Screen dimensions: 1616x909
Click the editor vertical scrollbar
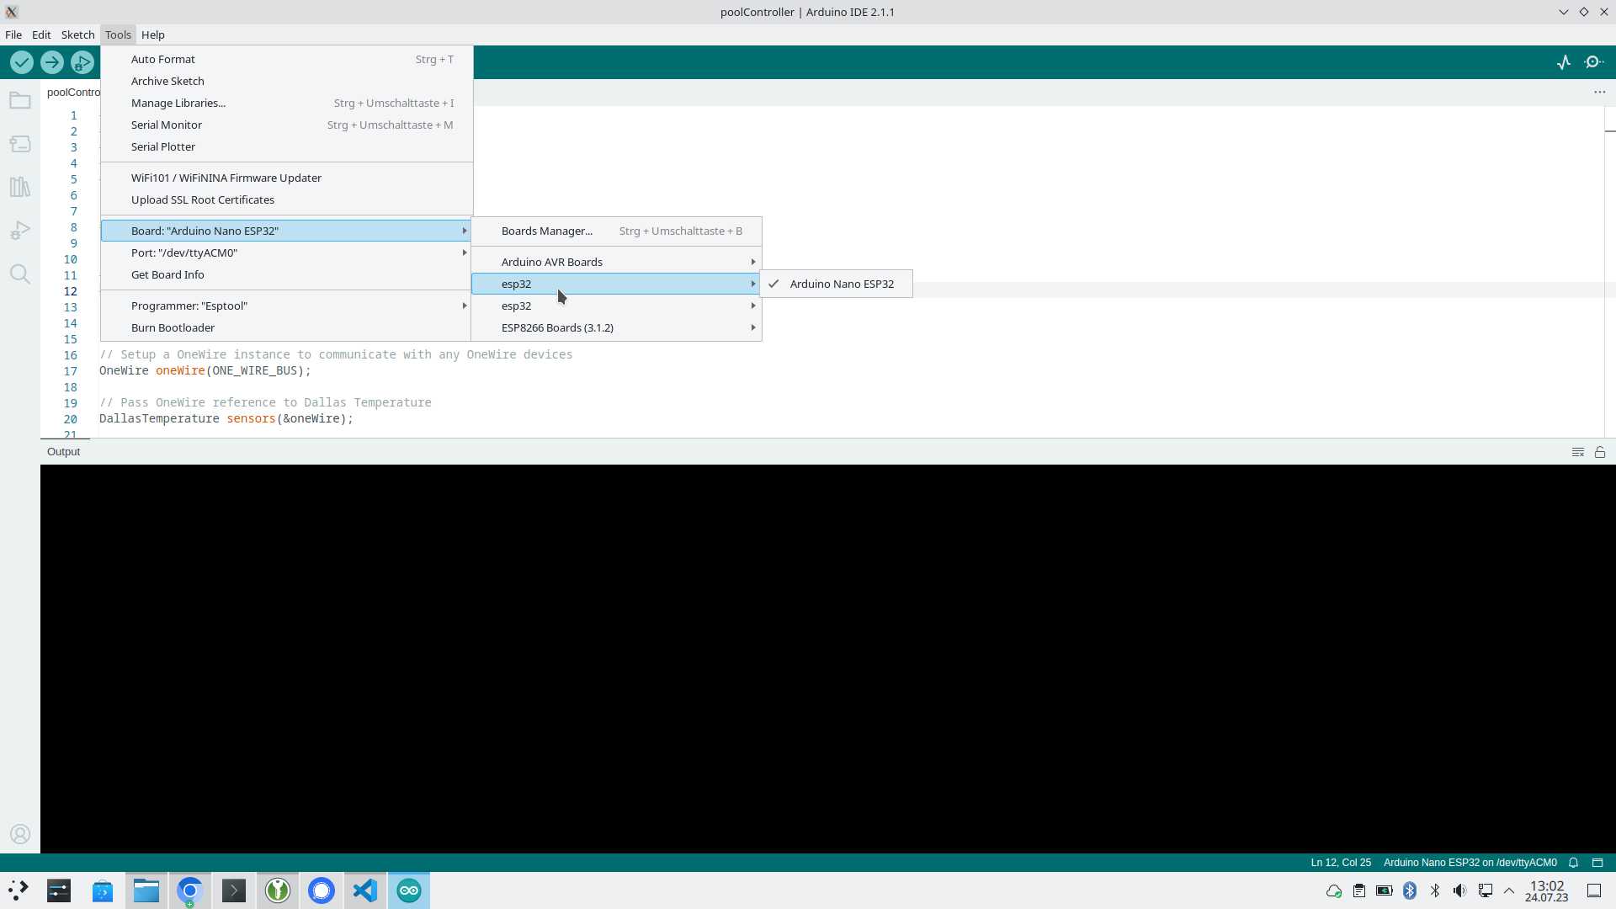[x=1609, y=269]
